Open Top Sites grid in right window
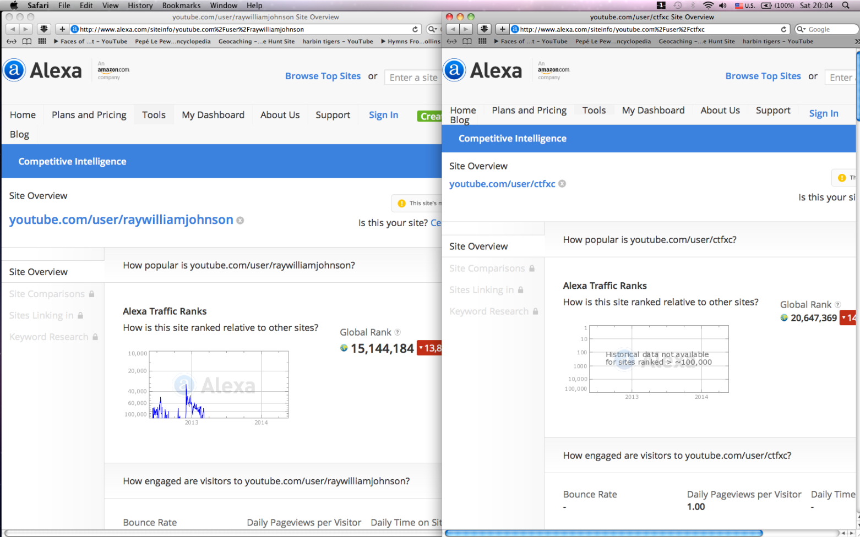Screen dimensions: 860x537 click(x=482, y=41)
